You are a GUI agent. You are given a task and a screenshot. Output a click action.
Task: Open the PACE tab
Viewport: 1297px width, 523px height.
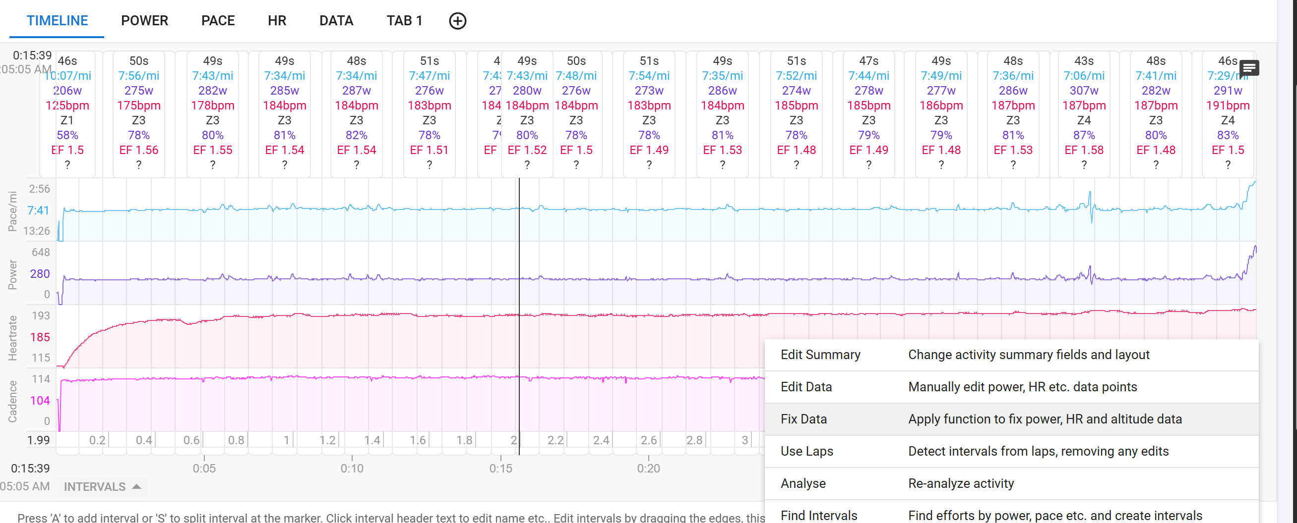(x=218, y=21)
